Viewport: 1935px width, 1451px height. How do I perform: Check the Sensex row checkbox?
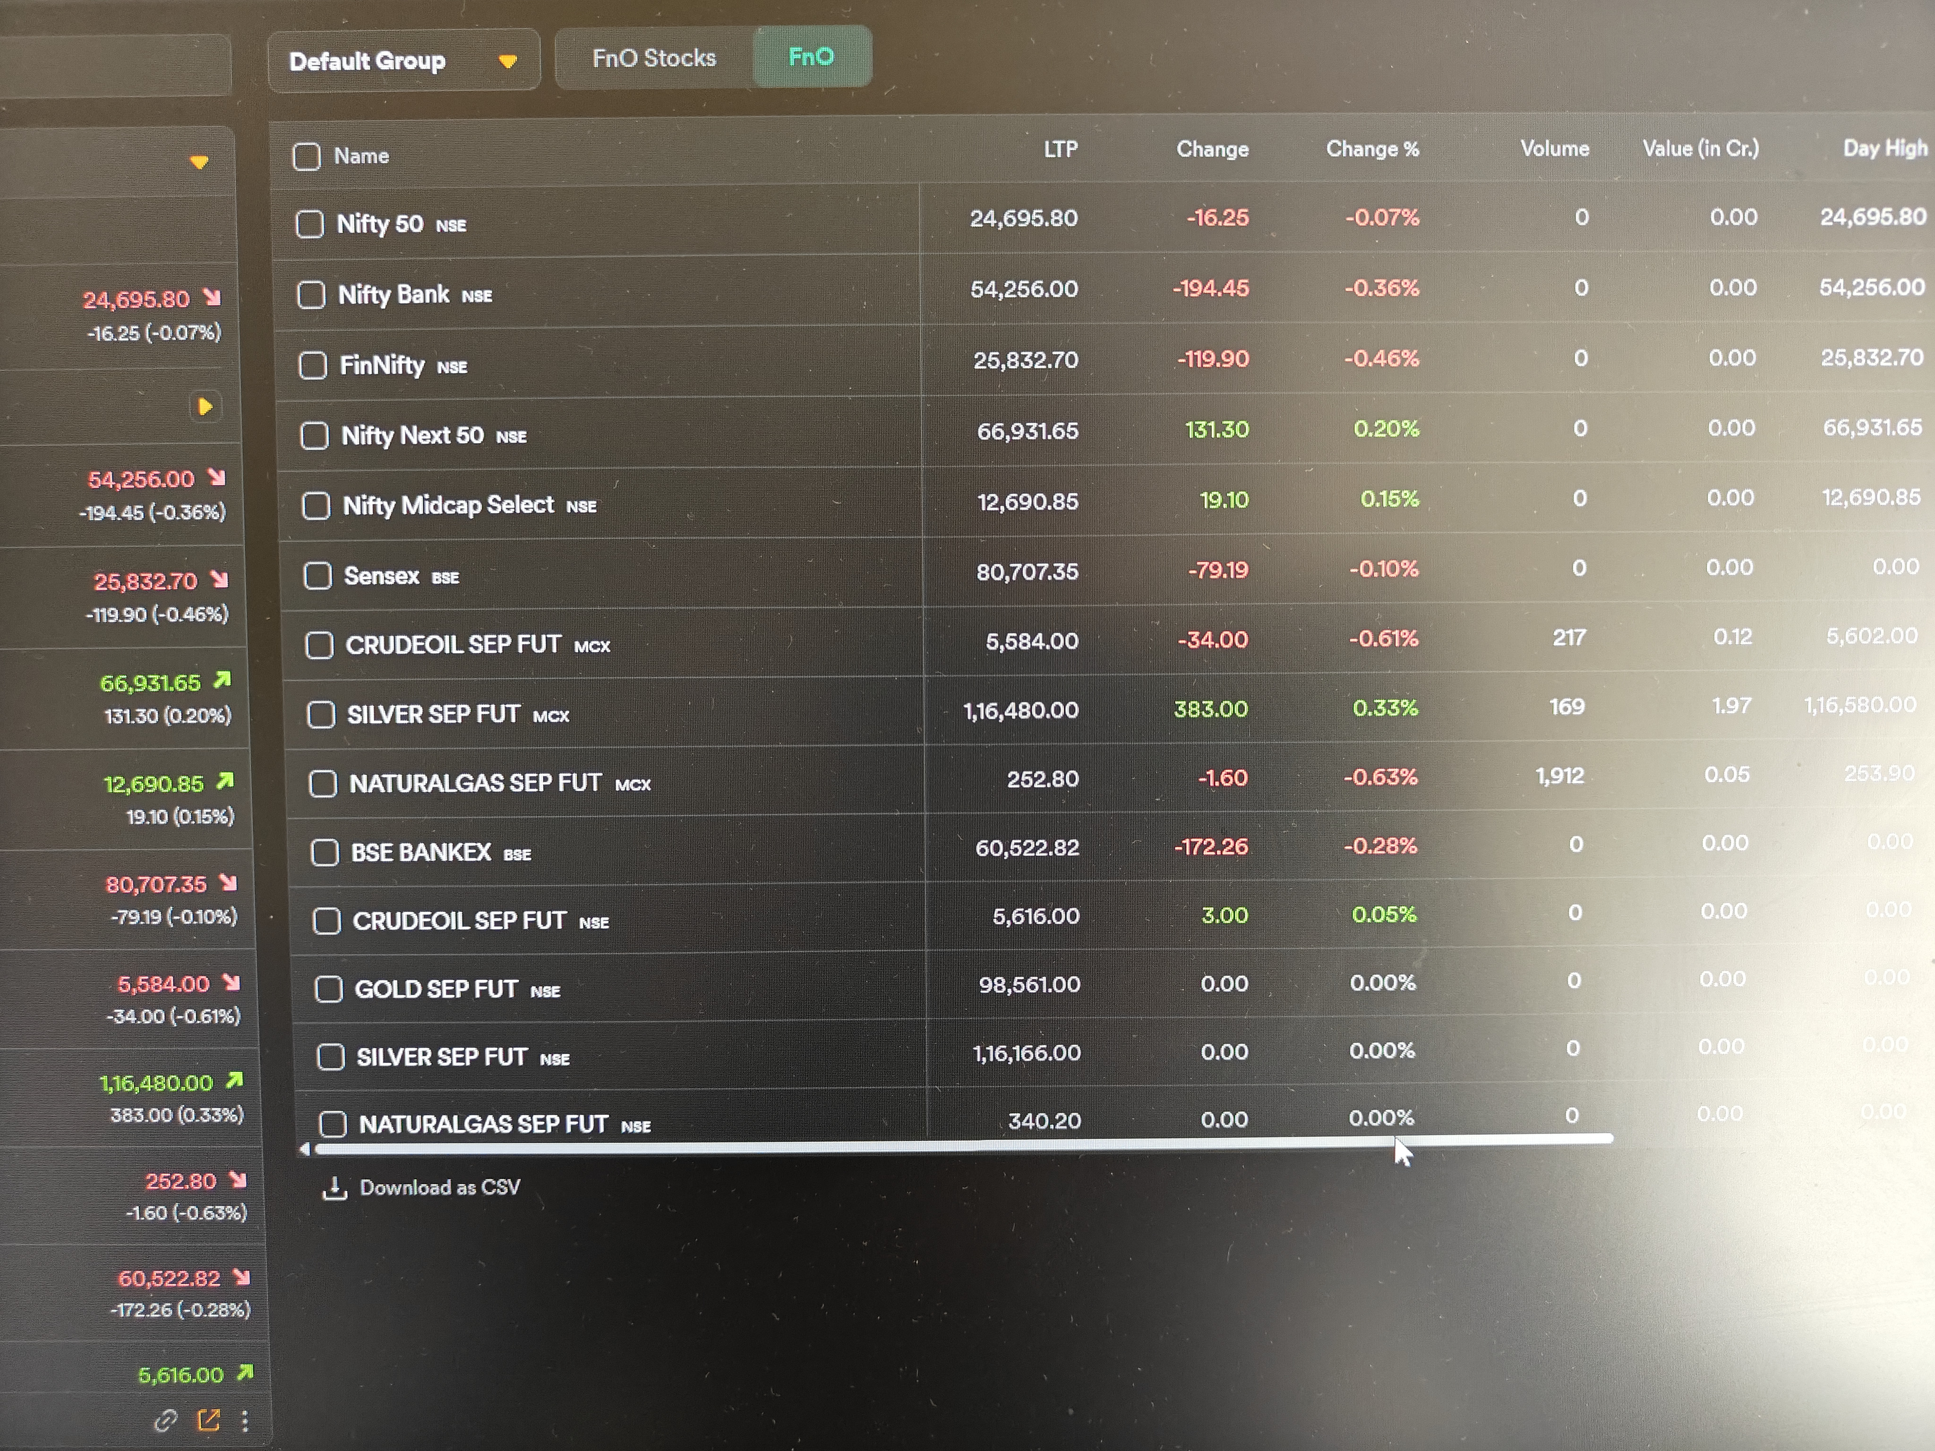317,575
